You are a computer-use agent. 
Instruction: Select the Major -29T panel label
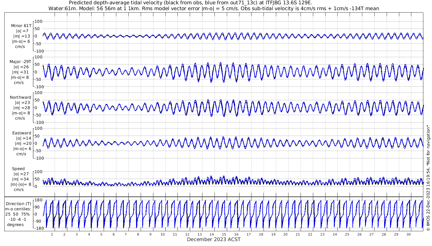click(x=20, y=61)
